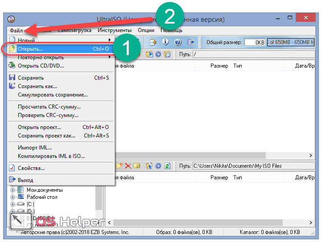Sort upper list by Размер column
Screen dimensions: 322x242
pos(212,66)
